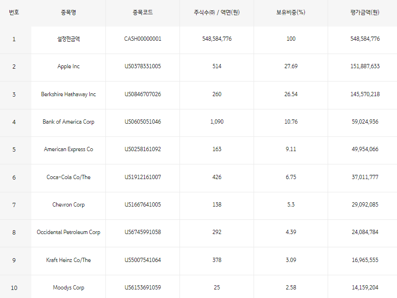
Task: Click code US6745991058
Action: 142,232
